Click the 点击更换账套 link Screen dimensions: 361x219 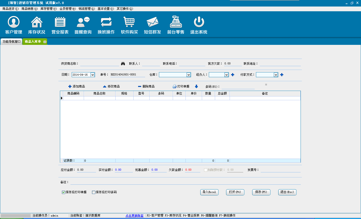135,215
